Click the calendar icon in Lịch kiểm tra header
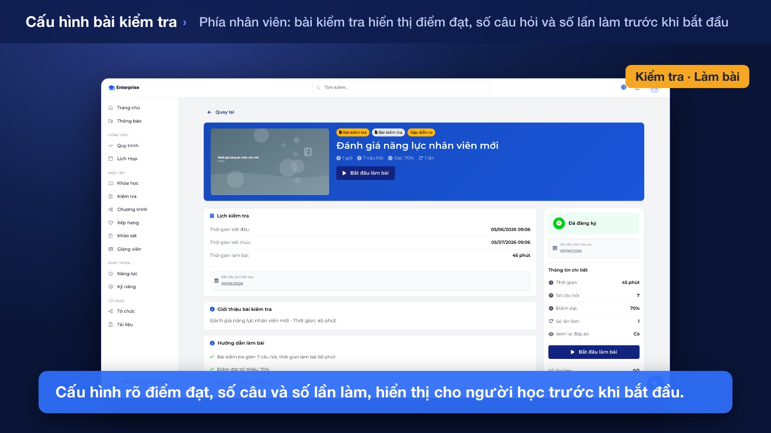The width and height of the screenshot is (771, 433). click(x=212, y=216)
